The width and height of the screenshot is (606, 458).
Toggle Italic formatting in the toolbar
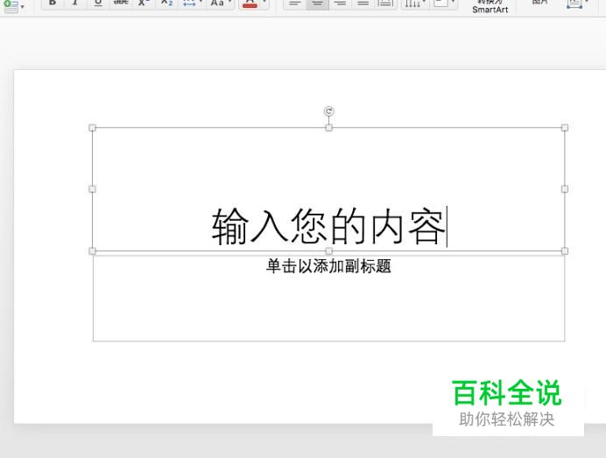(x=75, y=4)
